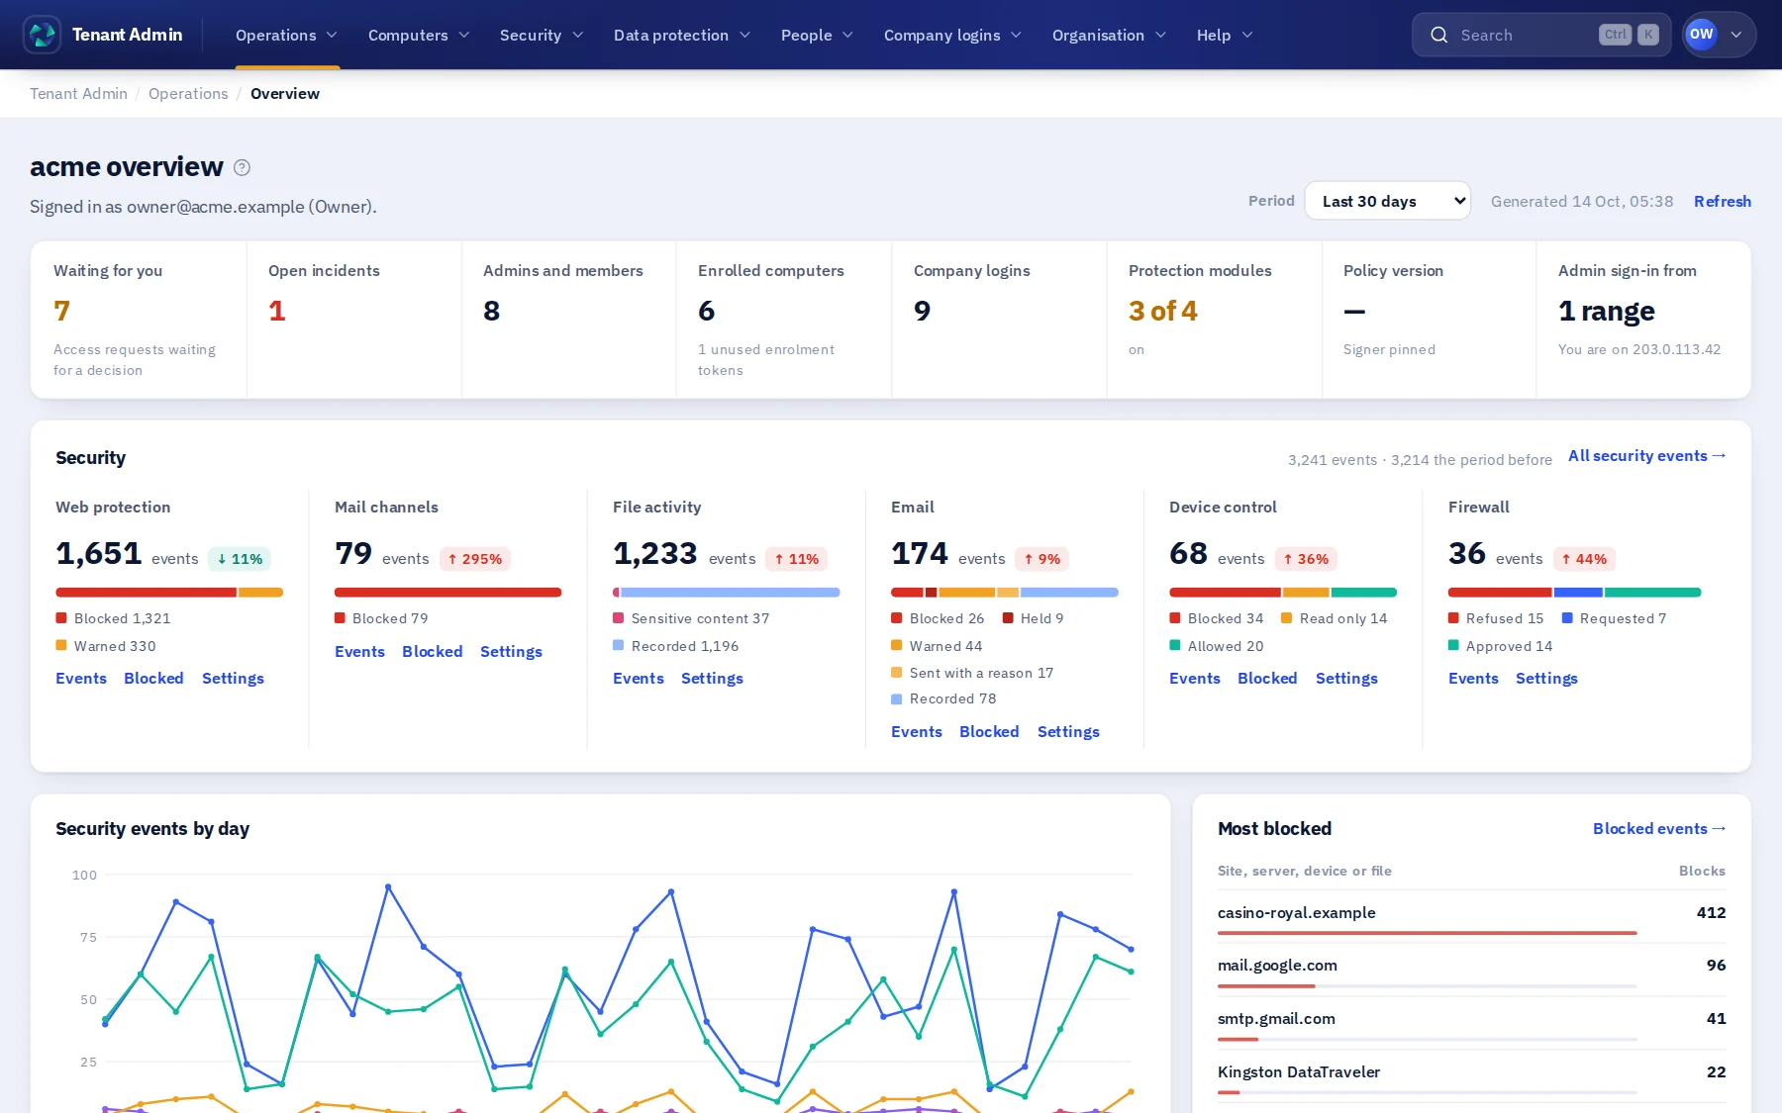
Task: Click the Web protection event distribution bar
Action: 169,593
